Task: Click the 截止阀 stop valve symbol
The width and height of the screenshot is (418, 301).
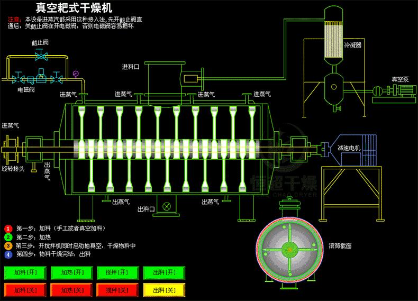Action: (x=41, y=54)
